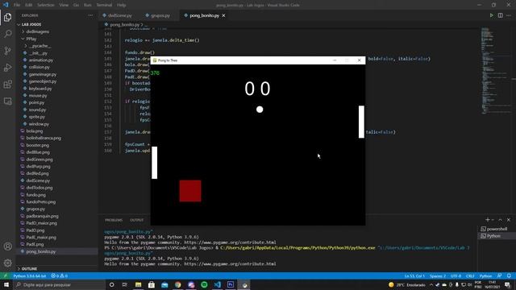
Task: Click the pygame window taskbar icon
Action: pos(244,284)
